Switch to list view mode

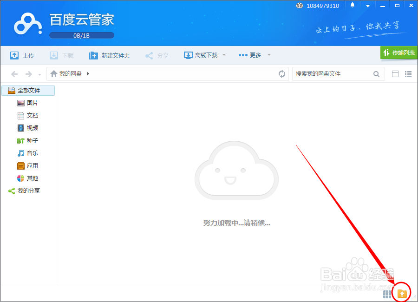408,74
